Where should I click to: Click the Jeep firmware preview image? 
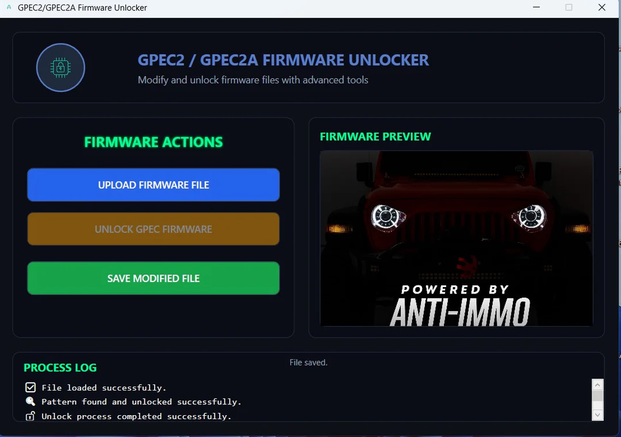(x=456, y=218)
